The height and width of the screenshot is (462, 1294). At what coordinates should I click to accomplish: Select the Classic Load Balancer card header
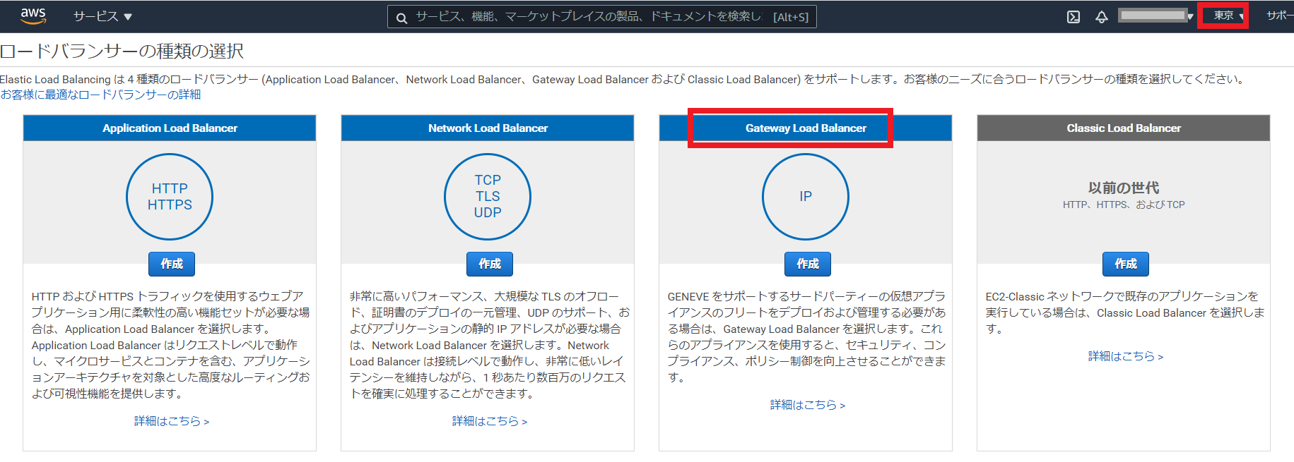click(1124, 128)
